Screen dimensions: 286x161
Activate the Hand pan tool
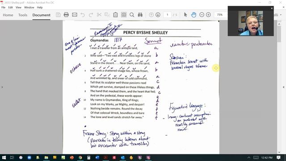click(x=193, y=15)
